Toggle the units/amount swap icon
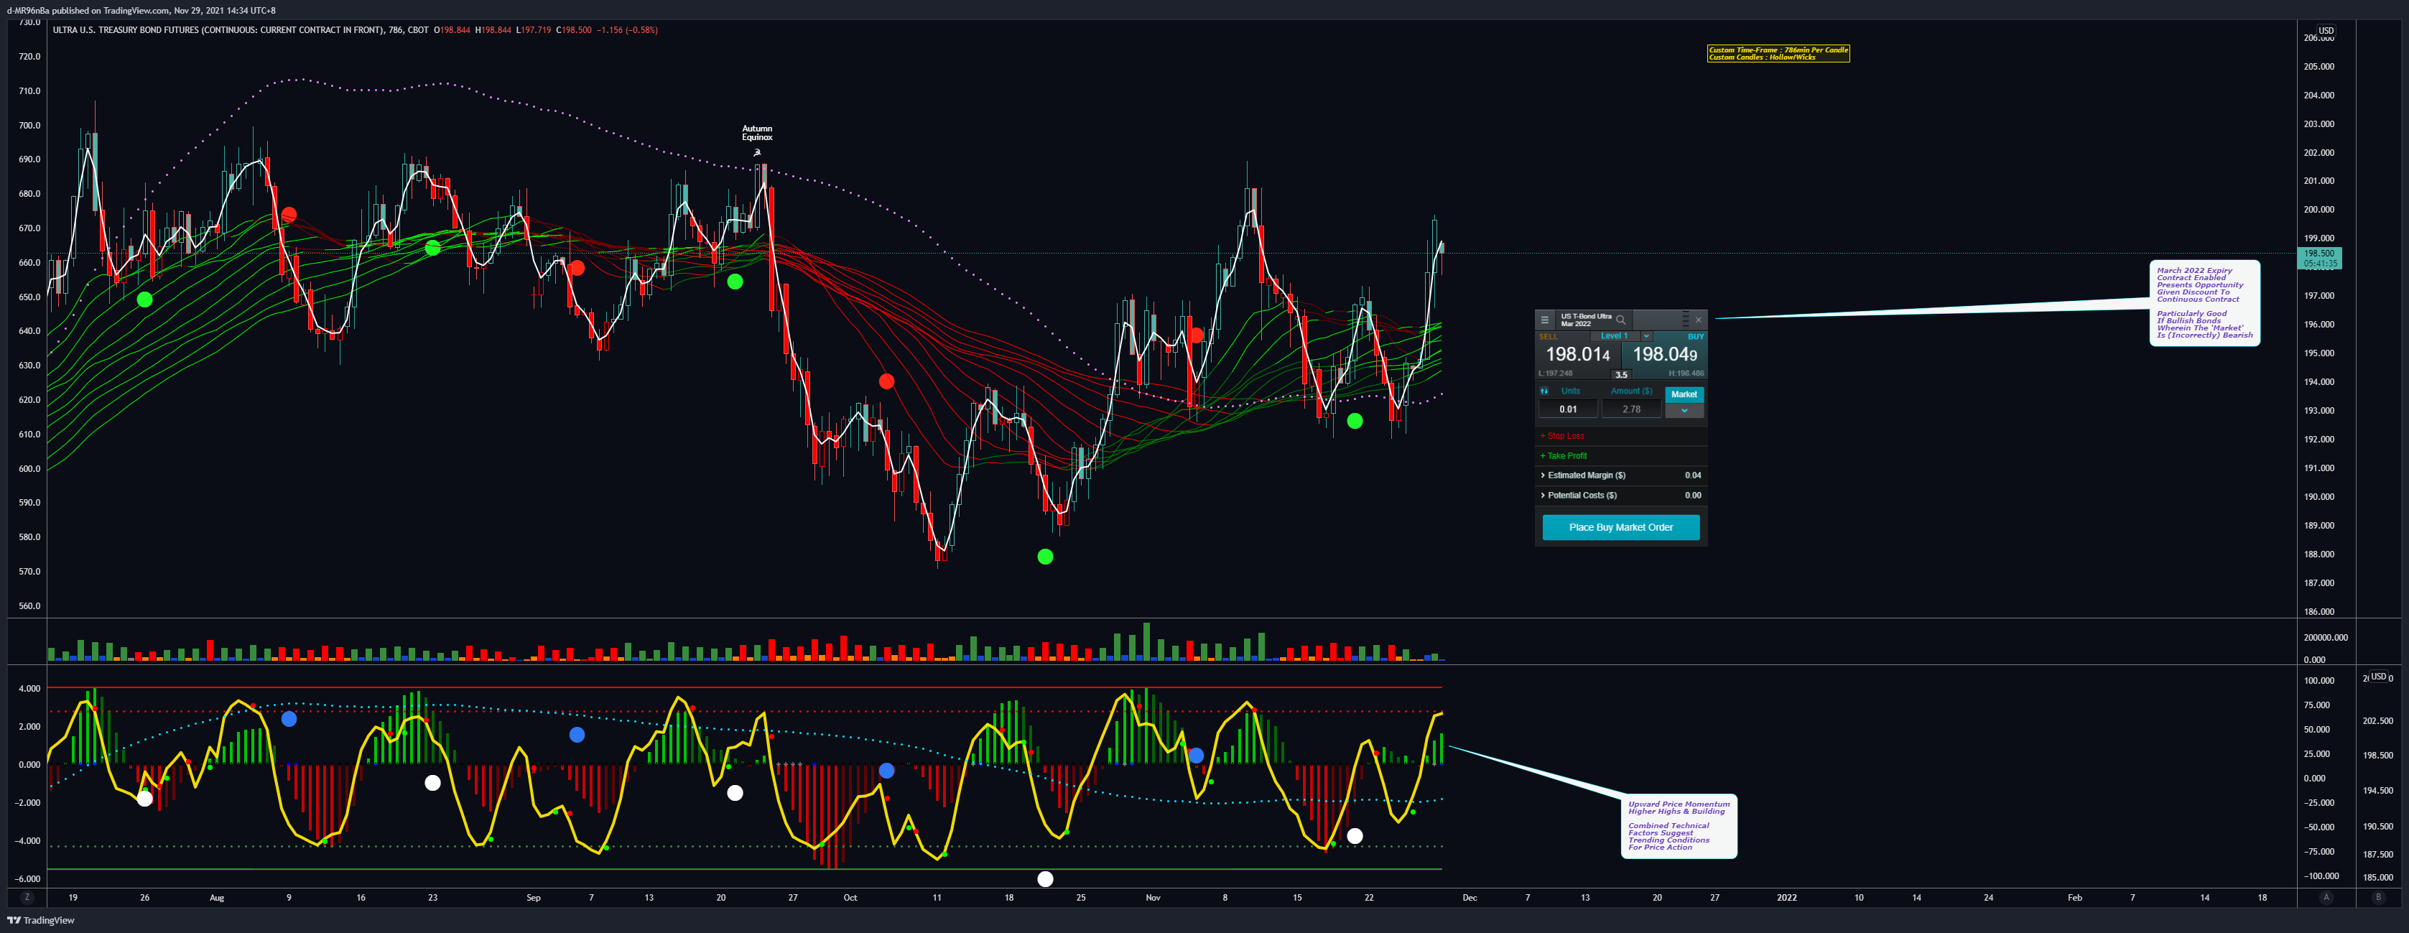Image resolution: width=2409 pixels, height=933 pixels. click(1544, 391)
